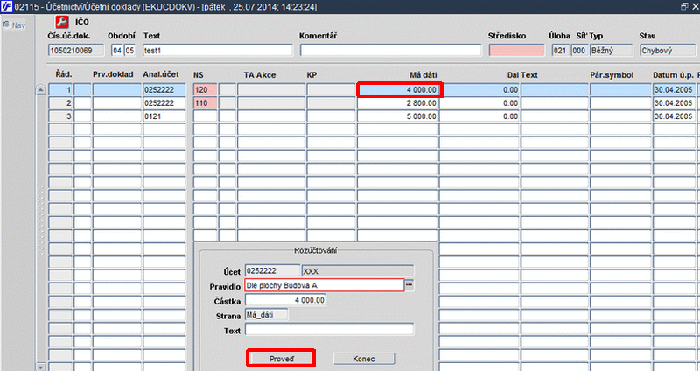The image size is (700, 371).
Task: Click the Proveď button
Action: (281, 359)
